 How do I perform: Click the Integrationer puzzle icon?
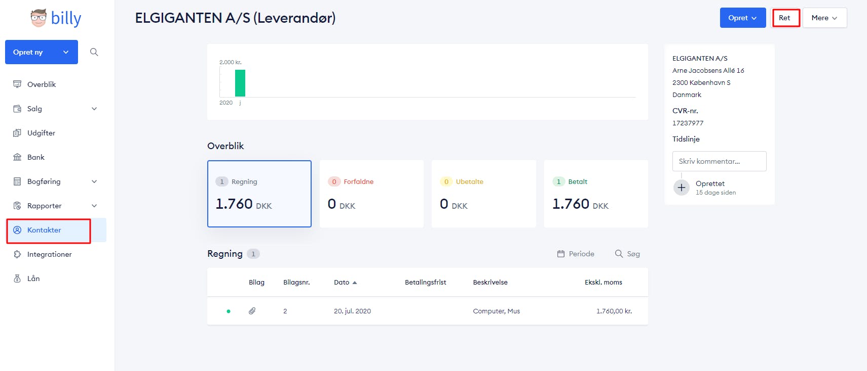(x=17, y=254)
